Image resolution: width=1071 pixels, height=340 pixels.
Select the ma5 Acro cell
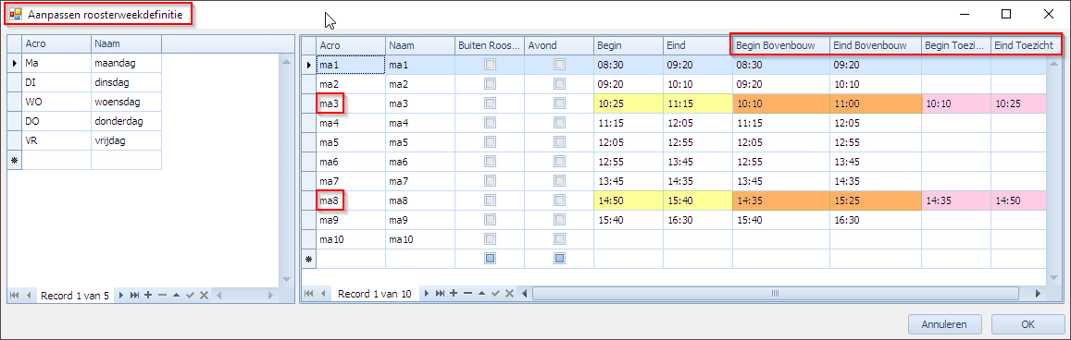pyautogui.click(x=351, y=142)
